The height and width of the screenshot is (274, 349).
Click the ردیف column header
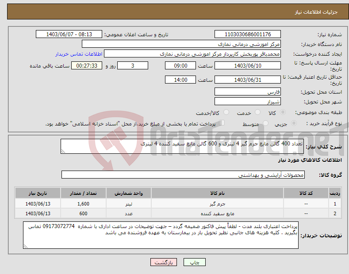[335, 193]
